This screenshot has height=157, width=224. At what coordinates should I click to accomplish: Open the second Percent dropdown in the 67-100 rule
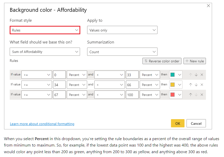tap(150, 95)
